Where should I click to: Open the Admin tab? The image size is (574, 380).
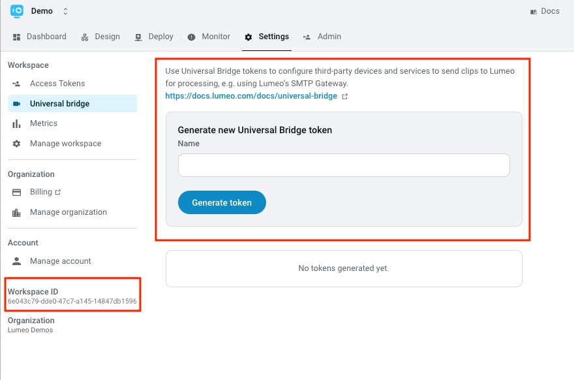click(322, 37)
